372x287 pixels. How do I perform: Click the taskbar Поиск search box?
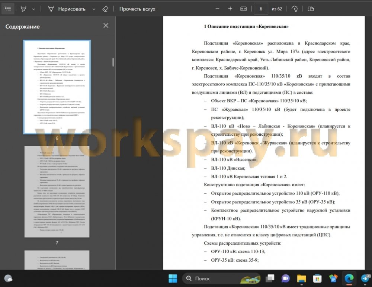(x=221, y=278)
